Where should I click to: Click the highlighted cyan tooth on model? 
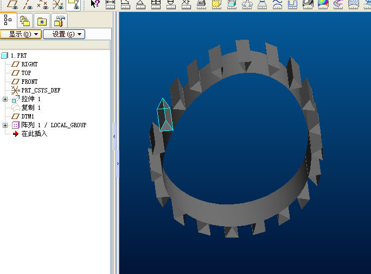coord(165,116)
